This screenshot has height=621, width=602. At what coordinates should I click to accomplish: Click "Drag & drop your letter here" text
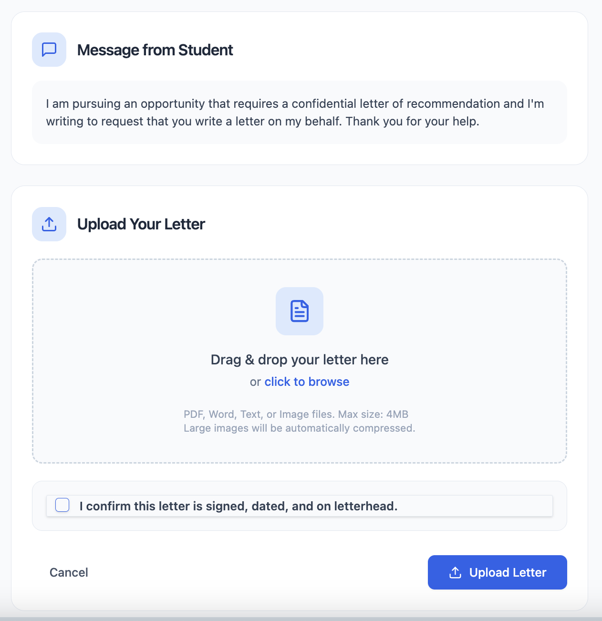[299, 360]
